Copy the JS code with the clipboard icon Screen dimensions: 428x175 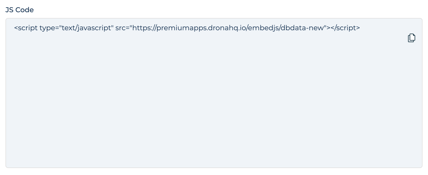(x=411, y=38)
